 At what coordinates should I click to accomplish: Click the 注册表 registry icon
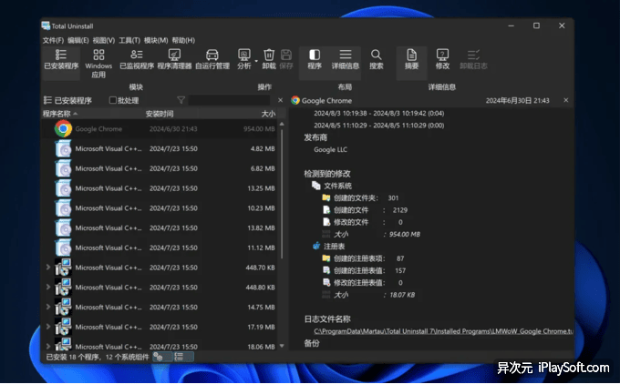(316, 246)
